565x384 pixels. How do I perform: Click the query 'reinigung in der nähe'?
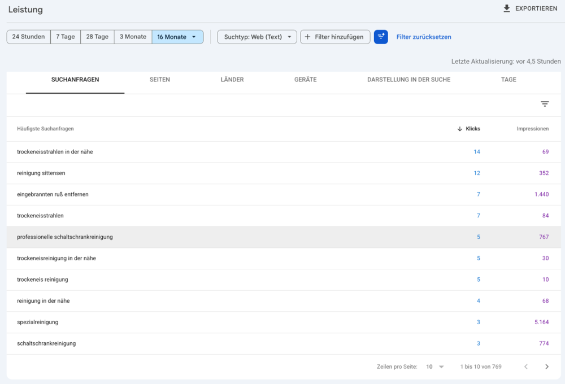tap(44, 300)
